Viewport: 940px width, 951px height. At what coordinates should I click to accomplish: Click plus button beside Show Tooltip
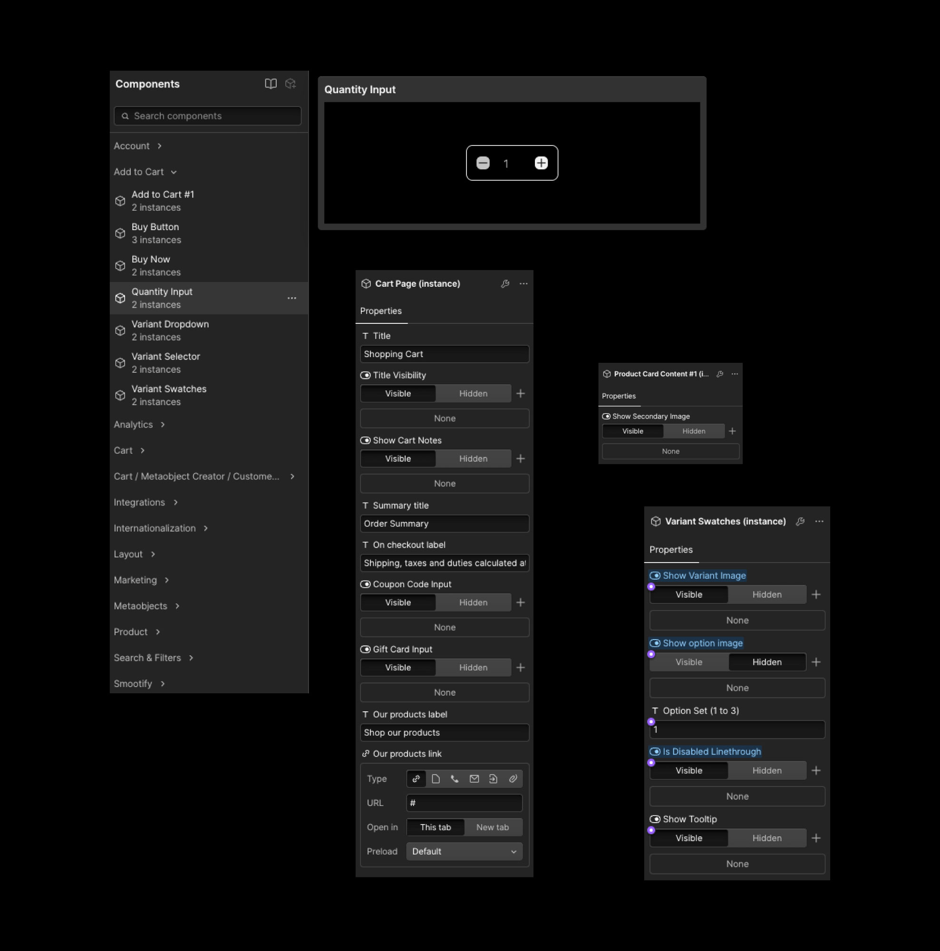click(816, 838)
